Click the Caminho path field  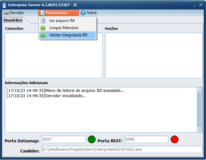coord(122,150)
